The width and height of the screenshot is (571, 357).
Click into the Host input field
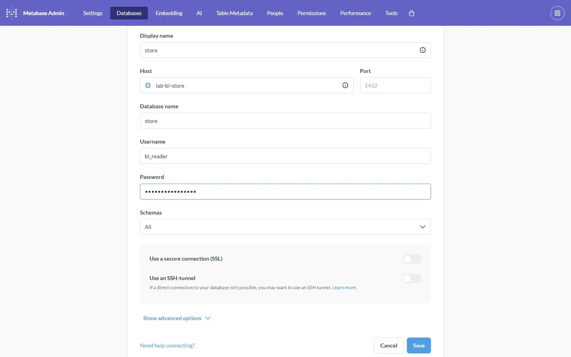coord(247,85)
